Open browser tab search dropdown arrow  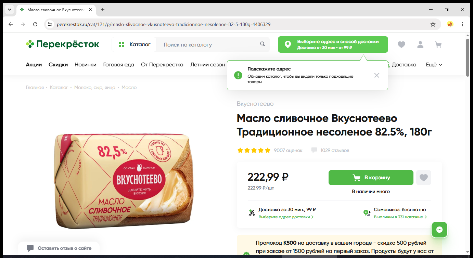(x=9, y=10)
